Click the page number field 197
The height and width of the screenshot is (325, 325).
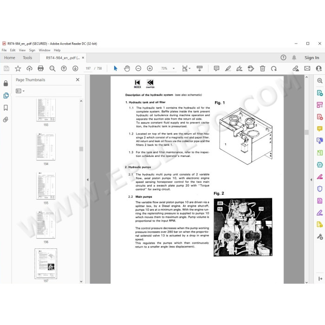pos(88,68)
